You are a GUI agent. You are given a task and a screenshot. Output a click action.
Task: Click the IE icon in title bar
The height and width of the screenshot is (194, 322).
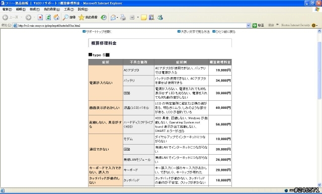(x=3, y=3)
